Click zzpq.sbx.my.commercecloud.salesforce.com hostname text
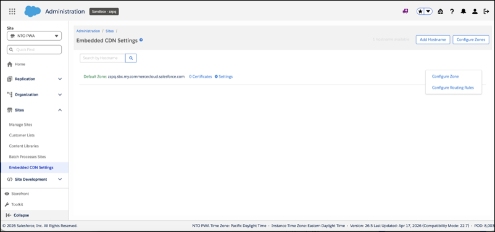 click(x=146, y=77)
